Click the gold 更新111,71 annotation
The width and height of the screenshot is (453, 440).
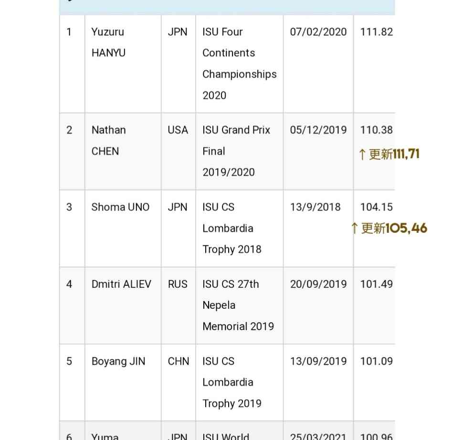pos(389,154)
